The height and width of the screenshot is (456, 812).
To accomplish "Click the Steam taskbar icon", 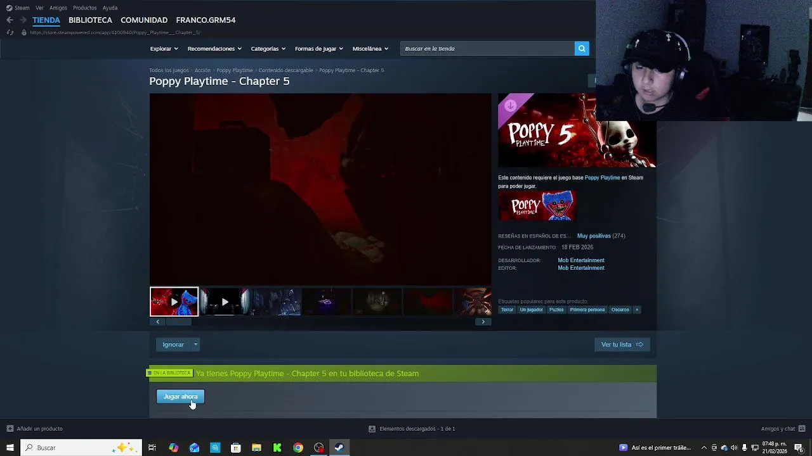I will pyautogui.click(x=339, y=448).
